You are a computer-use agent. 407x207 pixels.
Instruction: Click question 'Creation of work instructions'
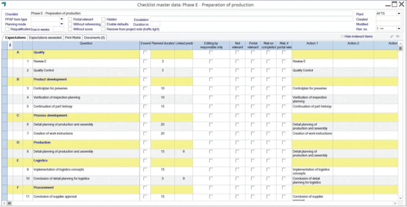(53, 134)
